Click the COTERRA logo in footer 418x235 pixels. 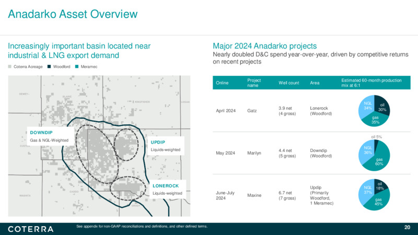31,229
